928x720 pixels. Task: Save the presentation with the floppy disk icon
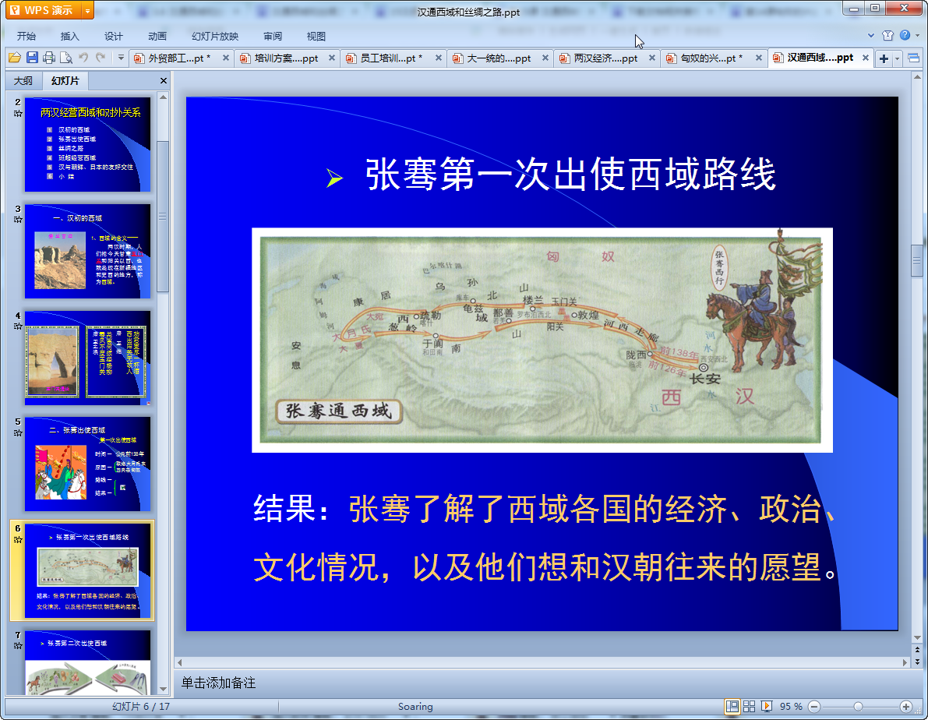32,58
